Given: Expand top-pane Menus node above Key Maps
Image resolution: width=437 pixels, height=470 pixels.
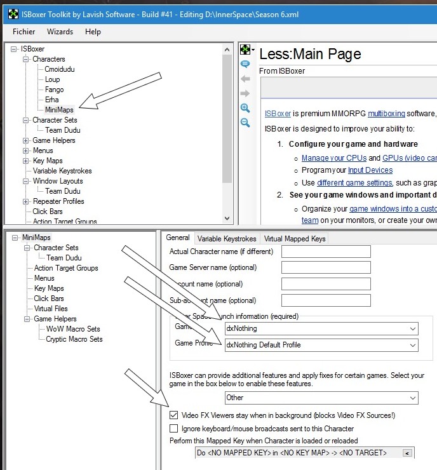Looking at the screenshot, I should click(x=26, y=151).
